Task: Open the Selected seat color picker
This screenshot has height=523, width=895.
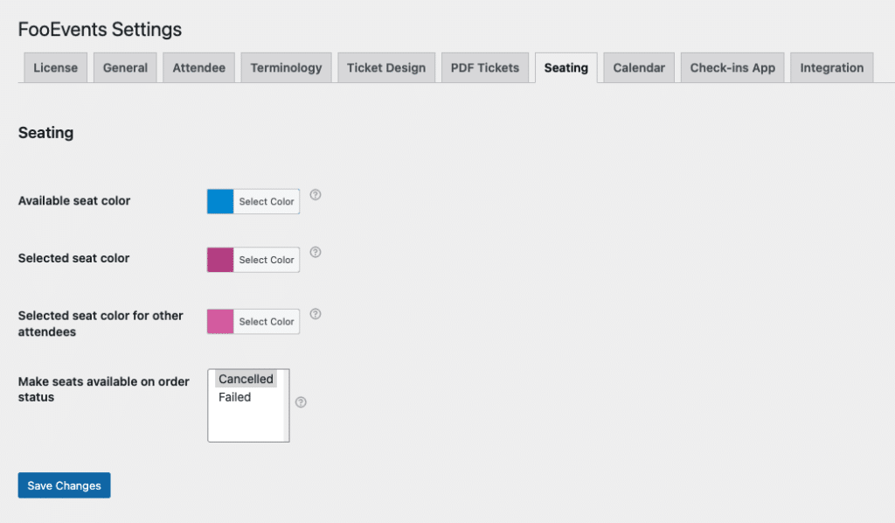Action: (265, 259)
